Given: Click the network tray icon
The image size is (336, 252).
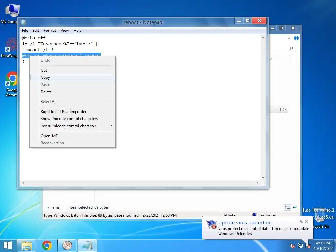Looking at the screenshot, I should tap(300, 246).
